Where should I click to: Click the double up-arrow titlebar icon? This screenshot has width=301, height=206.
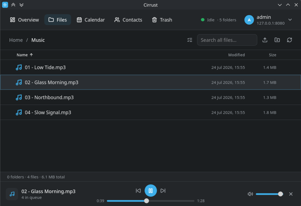(13, 5)
